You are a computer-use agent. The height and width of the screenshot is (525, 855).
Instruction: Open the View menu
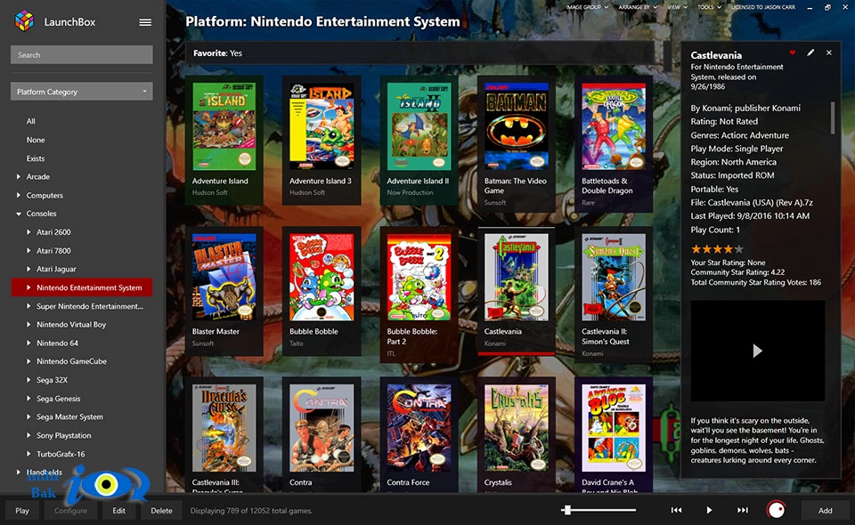677,7
